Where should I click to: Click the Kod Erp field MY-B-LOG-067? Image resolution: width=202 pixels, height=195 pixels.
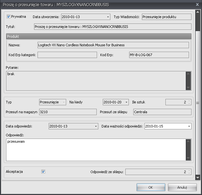coord(159,55)
